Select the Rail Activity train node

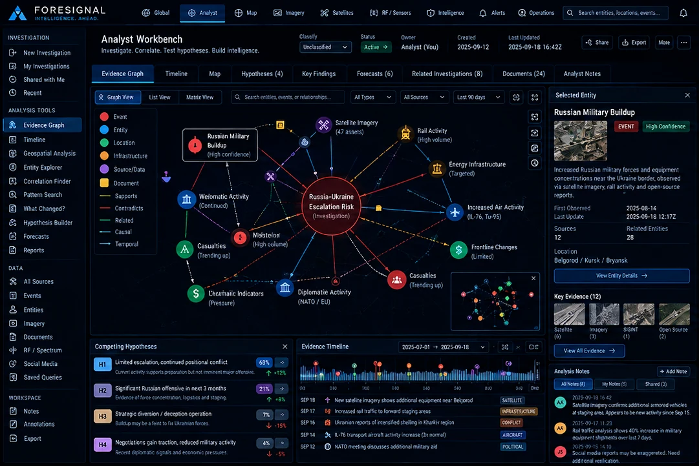click(405, 132)
